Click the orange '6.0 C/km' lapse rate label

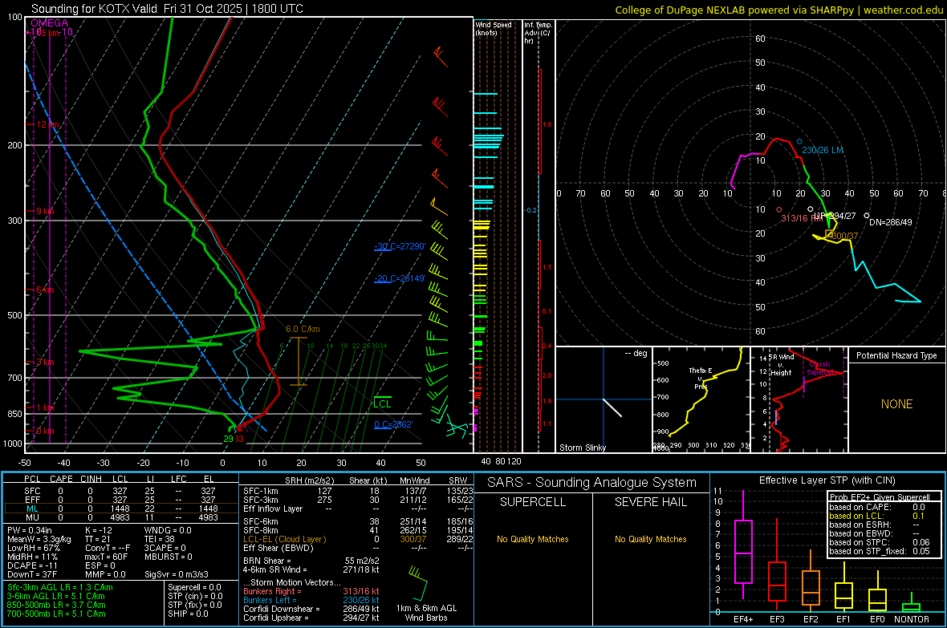coord(303,329)
